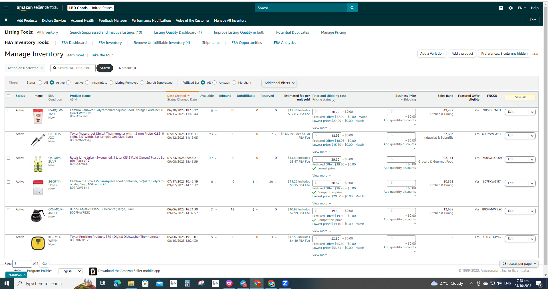Check the Rose's Lime Juice row checkbox
The width and height of the screenshot is (548, 289).
coord(9,158)
